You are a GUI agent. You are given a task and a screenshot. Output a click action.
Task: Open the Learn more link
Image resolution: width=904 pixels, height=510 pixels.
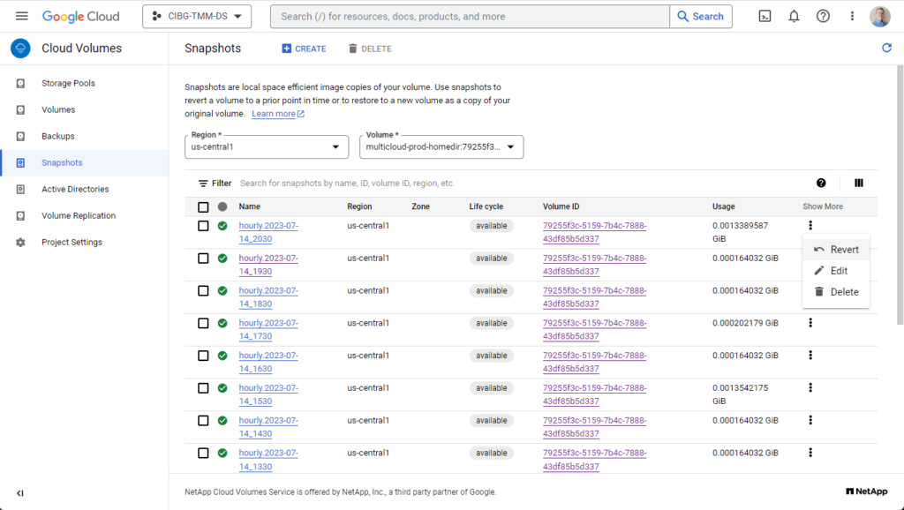coord(278,114)
